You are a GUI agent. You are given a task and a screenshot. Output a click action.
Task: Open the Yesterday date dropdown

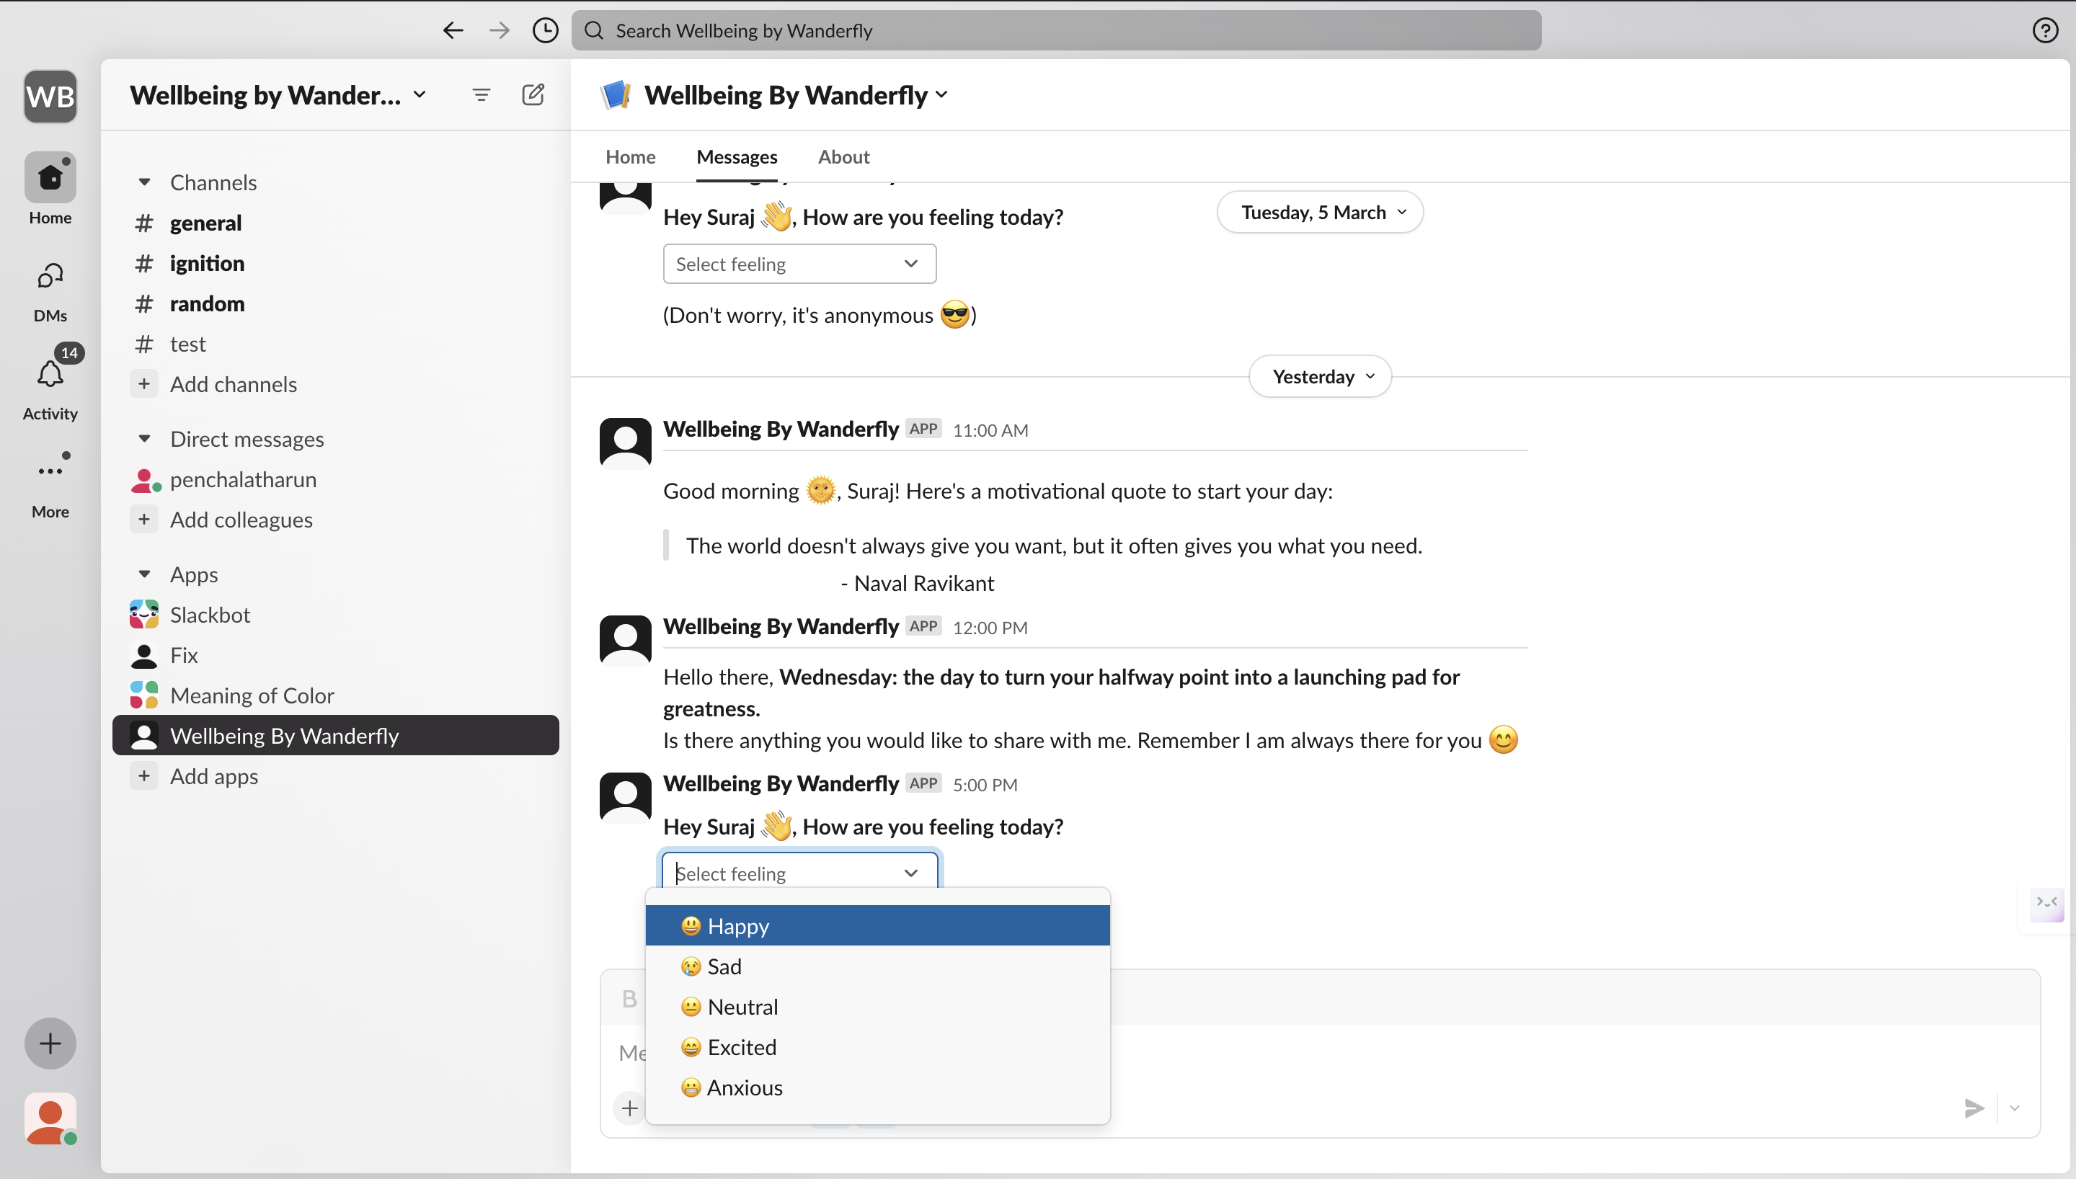pos(1320,376)
